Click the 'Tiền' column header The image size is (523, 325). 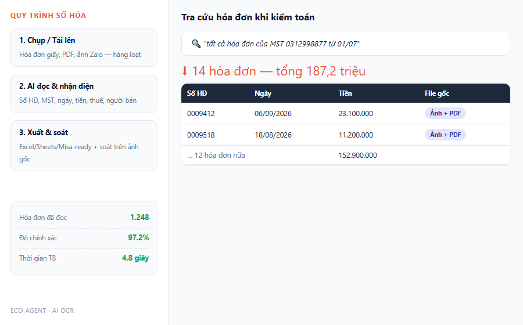(x=345, y=93)
